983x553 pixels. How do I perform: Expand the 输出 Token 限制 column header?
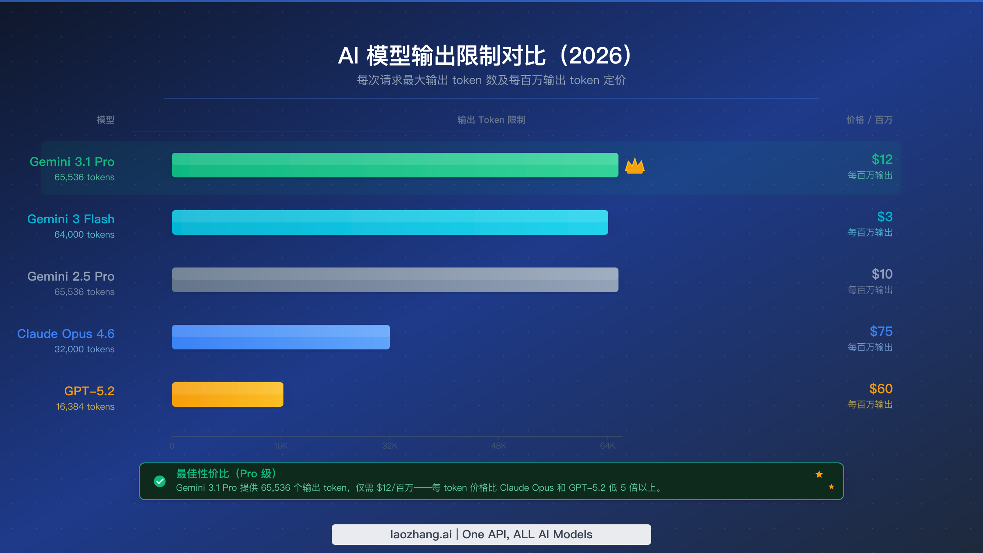(490, 120)
